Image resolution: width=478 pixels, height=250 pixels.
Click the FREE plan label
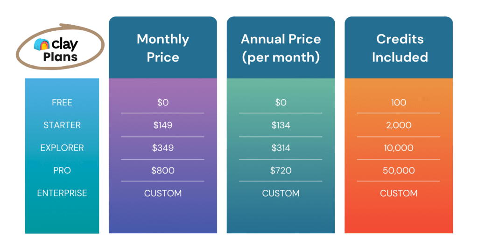tap(62, 103)
